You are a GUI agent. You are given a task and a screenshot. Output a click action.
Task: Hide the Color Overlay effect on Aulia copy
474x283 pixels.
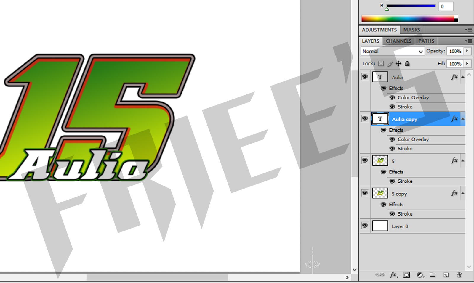pos(392,139)
